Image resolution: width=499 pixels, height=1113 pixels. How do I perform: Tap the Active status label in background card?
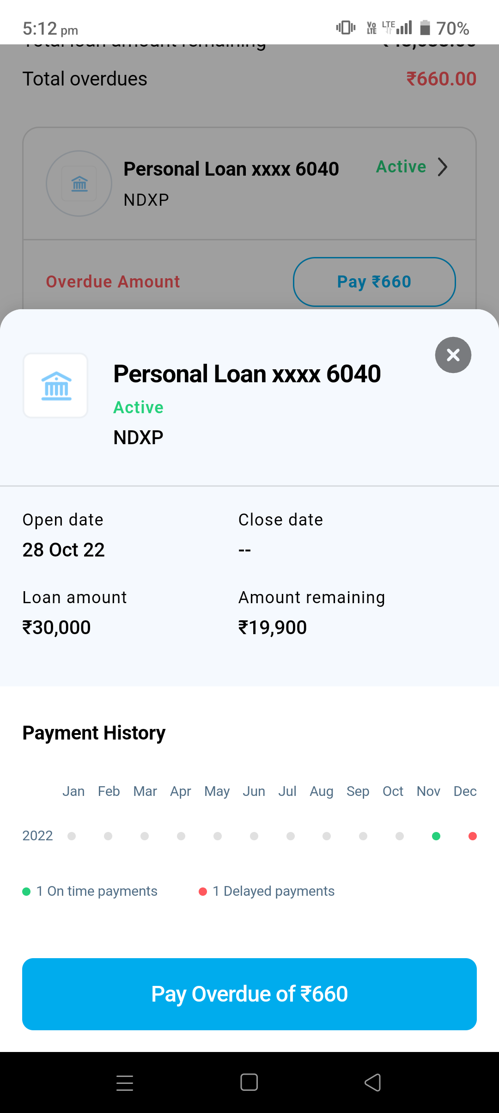coord(401,167)
